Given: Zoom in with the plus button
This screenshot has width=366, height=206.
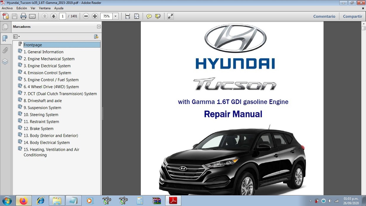Looking at the screenshot, I should coord(95,16).
